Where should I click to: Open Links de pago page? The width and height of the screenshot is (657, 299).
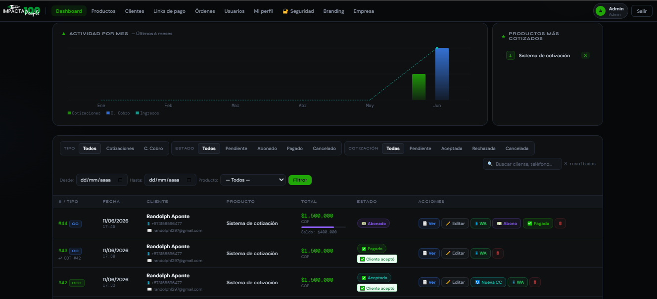tap(170, 11)
